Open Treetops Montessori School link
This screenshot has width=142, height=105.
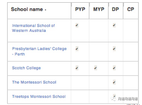[x=39, y=96]
